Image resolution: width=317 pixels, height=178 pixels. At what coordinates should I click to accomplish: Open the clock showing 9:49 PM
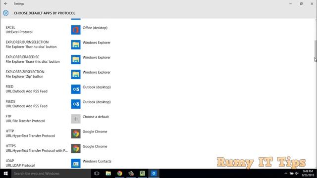click(x=308, y=174)
